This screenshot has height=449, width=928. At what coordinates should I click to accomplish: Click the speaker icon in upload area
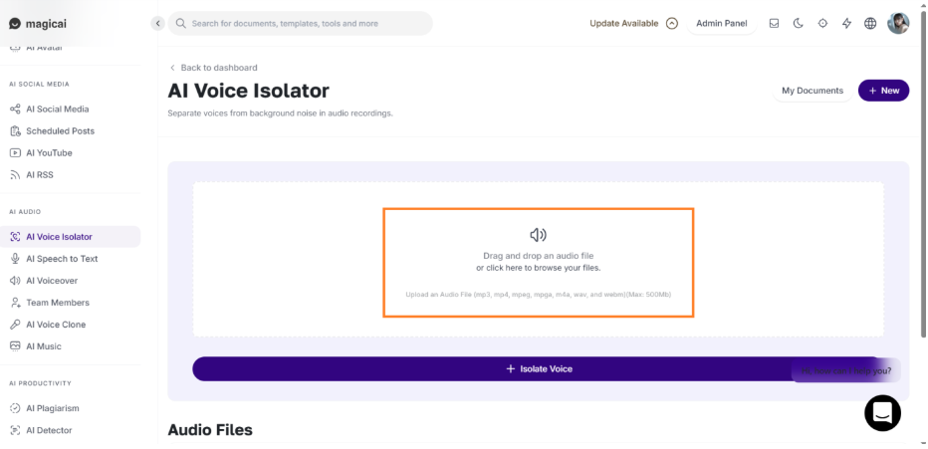coord(538,235)
